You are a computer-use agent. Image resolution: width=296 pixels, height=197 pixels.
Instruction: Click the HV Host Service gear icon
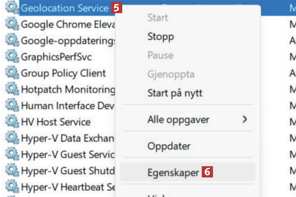[x=12, y=122]
